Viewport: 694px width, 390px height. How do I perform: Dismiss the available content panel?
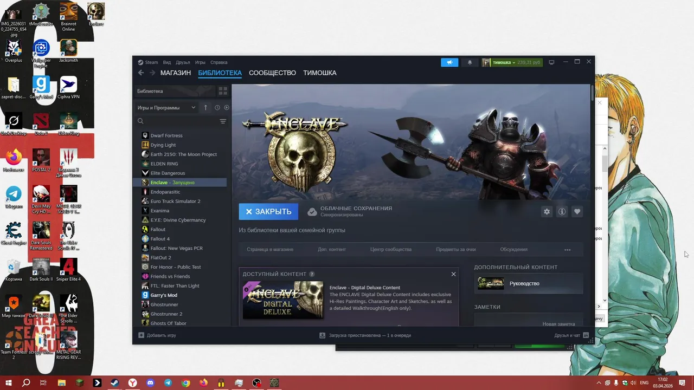(453, 274)
